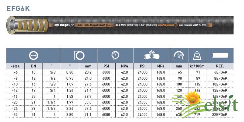Select outer diameter '1.97' inch value
Image resolution: width=244 pixels, height=122 pixels.
pos(70,103)
